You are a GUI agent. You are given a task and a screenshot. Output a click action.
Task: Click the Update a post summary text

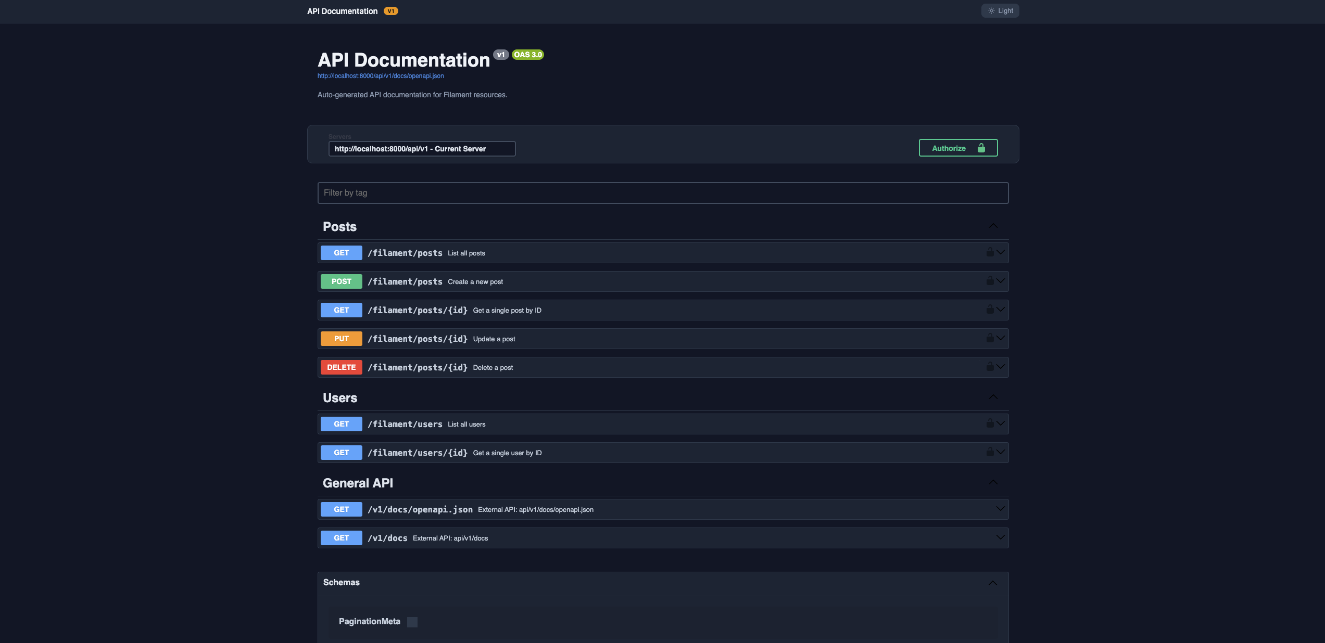pos(494,339)
